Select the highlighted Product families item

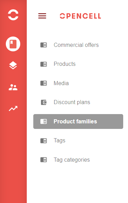point(78,121)
